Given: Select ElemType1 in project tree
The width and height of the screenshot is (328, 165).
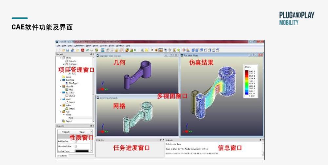Looking at the screenshot, I should 73,83.
